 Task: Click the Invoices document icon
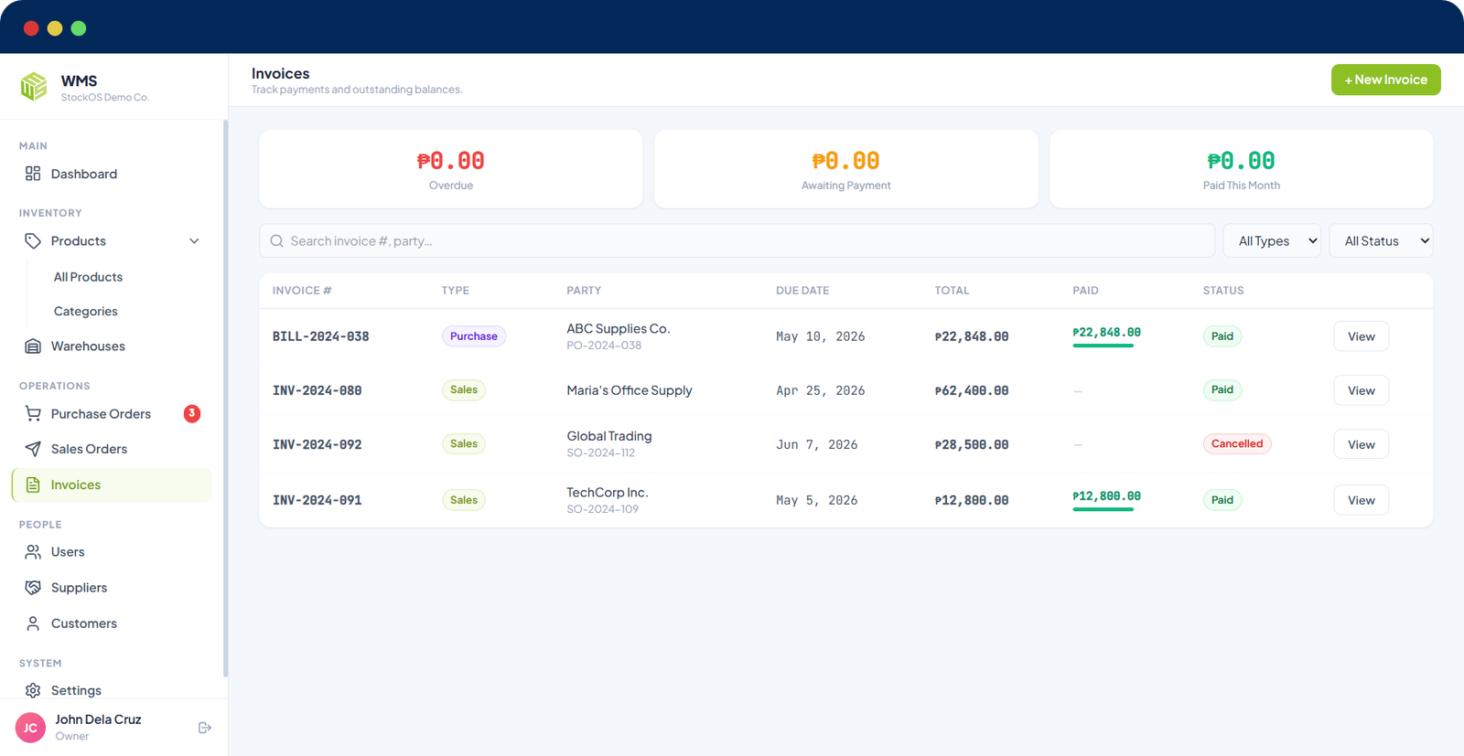click(x=33, y=485)
